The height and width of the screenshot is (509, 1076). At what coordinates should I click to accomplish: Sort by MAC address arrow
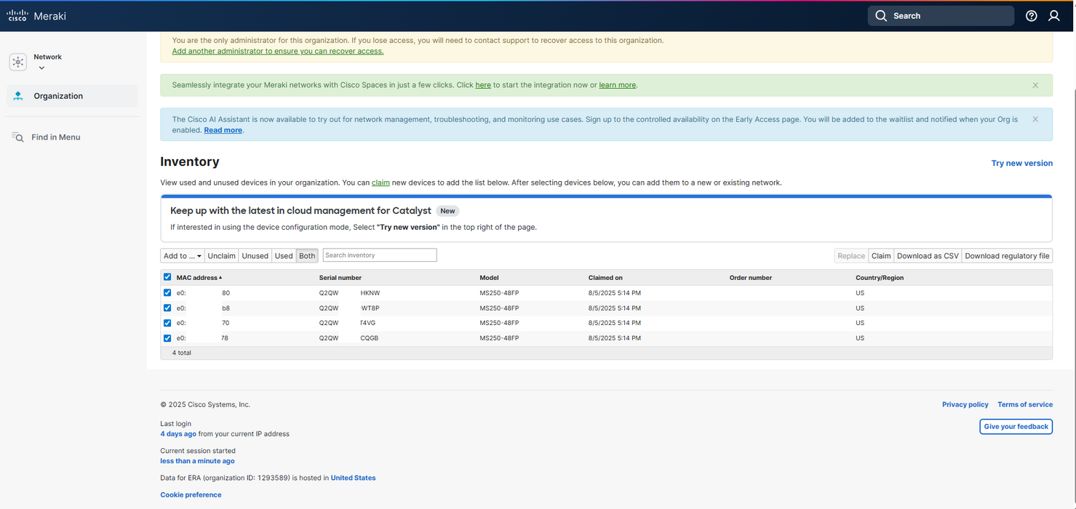[220, 278]
